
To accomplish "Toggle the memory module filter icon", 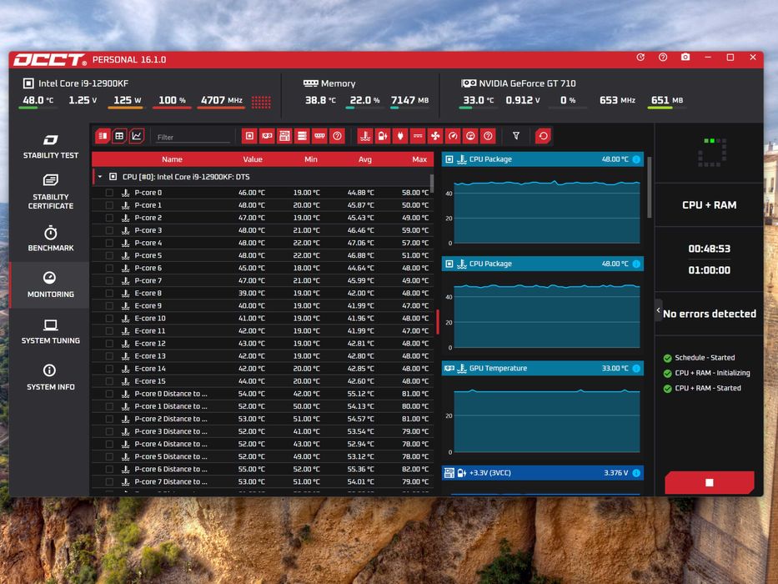I will click(x=319, y=136).
